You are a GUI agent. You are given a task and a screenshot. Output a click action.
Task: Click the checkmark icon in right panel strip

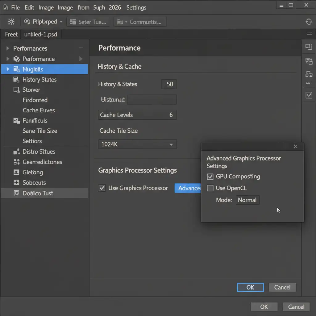click(309, 95)
